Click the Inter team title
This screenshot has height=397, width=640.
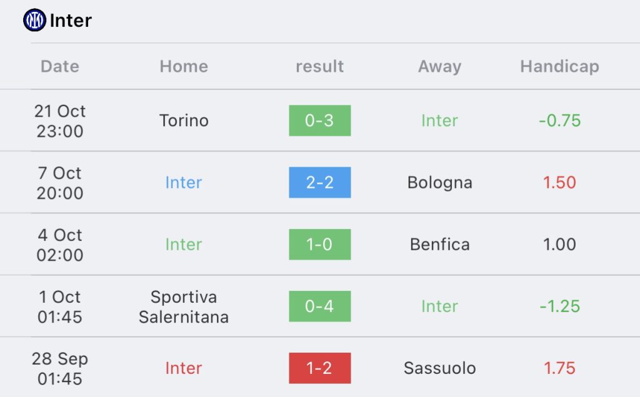point(71,21)
